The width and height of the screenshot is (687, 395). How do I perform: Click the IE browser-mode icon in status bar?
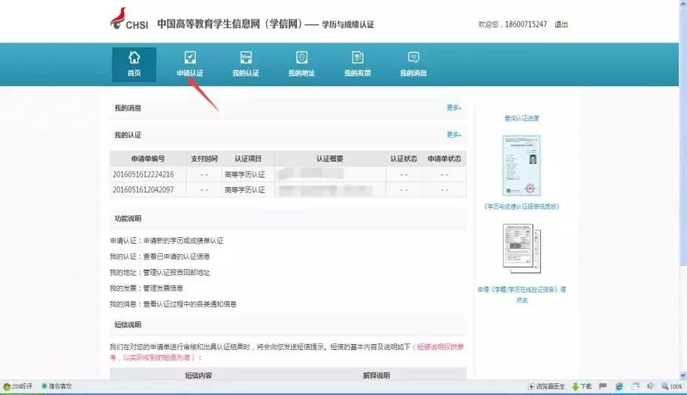[619, 386]
